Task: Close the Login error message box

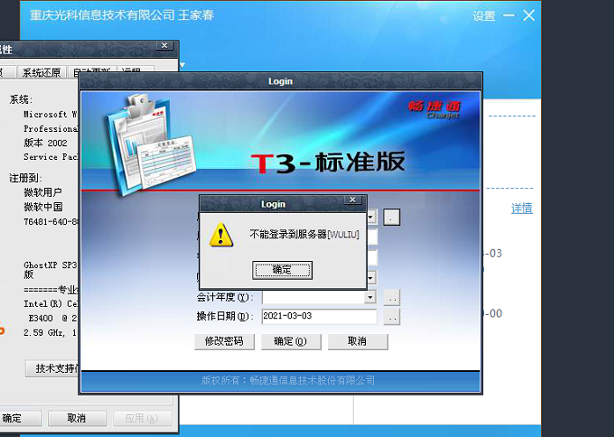Action: [353, 200]
